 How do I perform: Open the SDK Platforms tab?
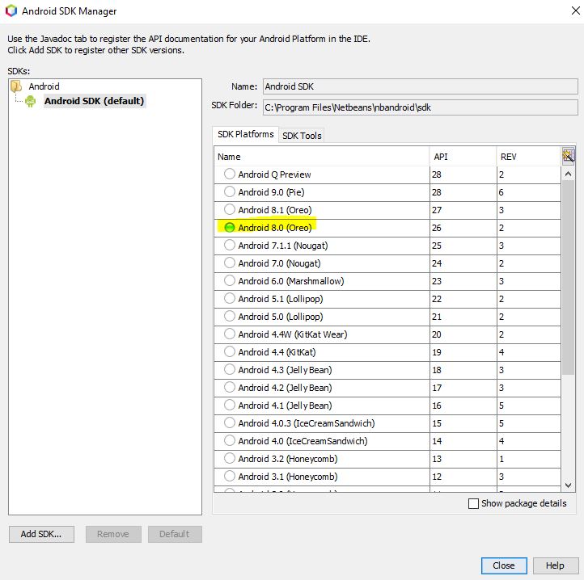coord(245,134)
